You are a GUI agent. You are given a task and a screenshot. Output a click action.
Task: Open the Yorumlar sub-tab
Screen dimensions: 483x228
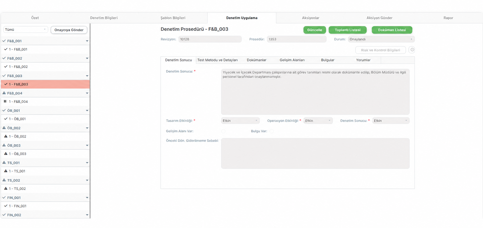pos(363,60)
